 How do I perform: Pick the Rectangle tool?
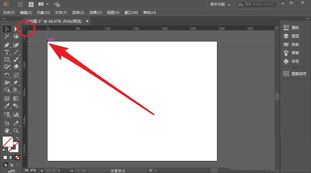coord(7,60)
